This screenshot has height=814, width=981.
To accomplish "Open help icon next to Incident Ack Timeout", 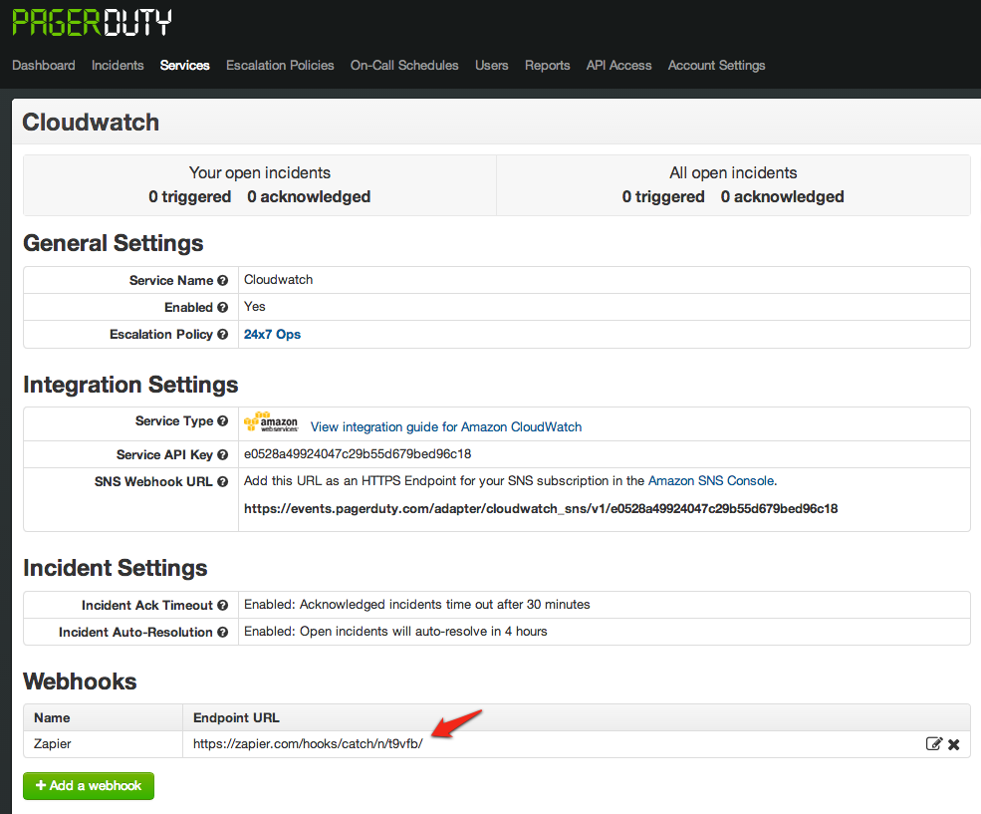I will tap(223, 605).
